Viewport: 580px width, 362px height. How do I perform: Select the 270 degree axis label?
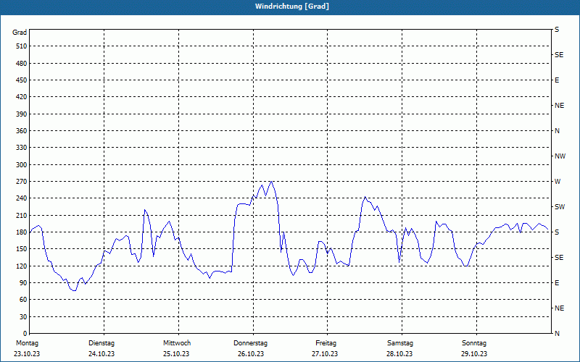coord(22,182)
